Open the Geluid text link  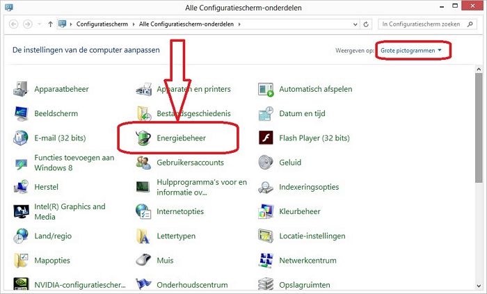pyautogui.click(x=290, y=163)
